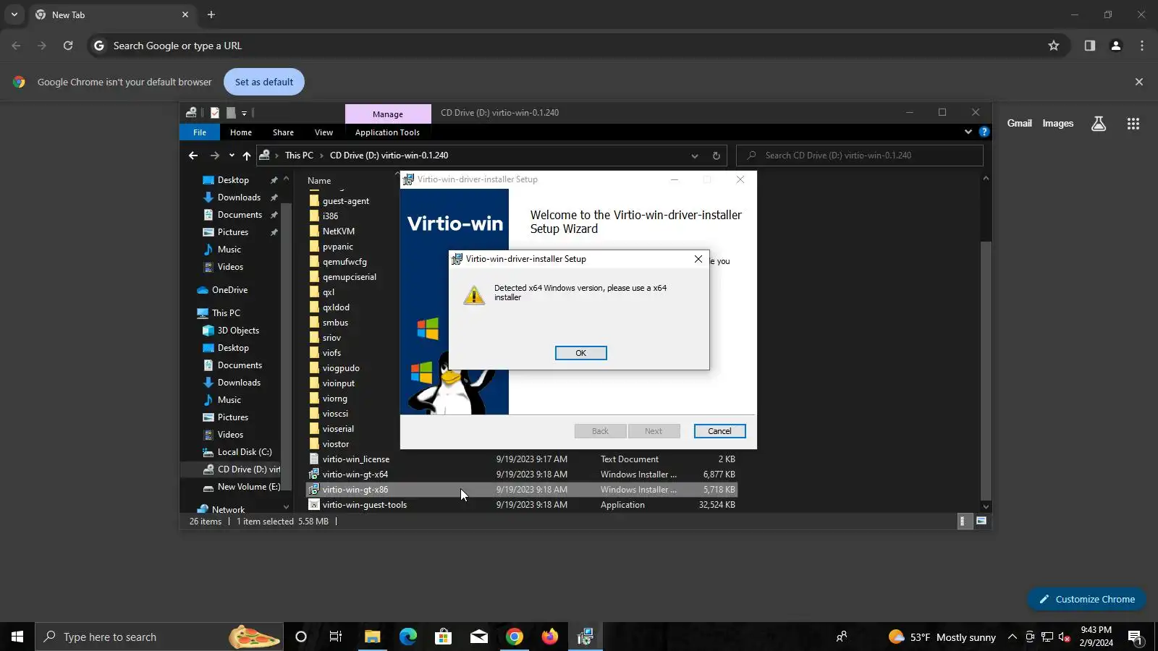Click OK in the x64 warning dialog
This screenshot has height=651, width=1158.
pos(580,353)
